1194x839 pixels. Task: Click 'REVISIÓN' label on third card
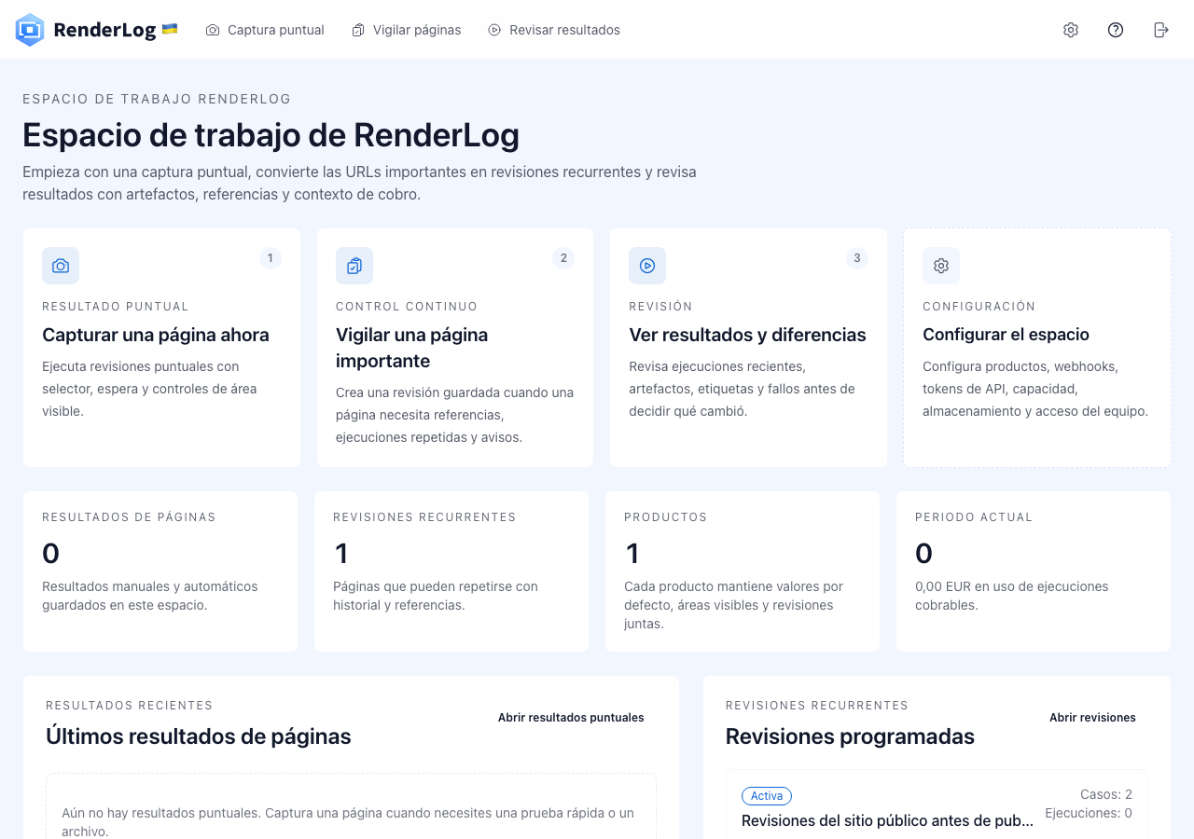(660, 307)
